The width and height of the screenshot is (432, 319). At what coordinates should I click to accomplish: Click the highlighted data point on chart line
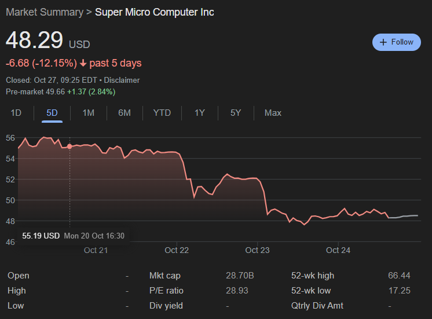pos(70,146)
